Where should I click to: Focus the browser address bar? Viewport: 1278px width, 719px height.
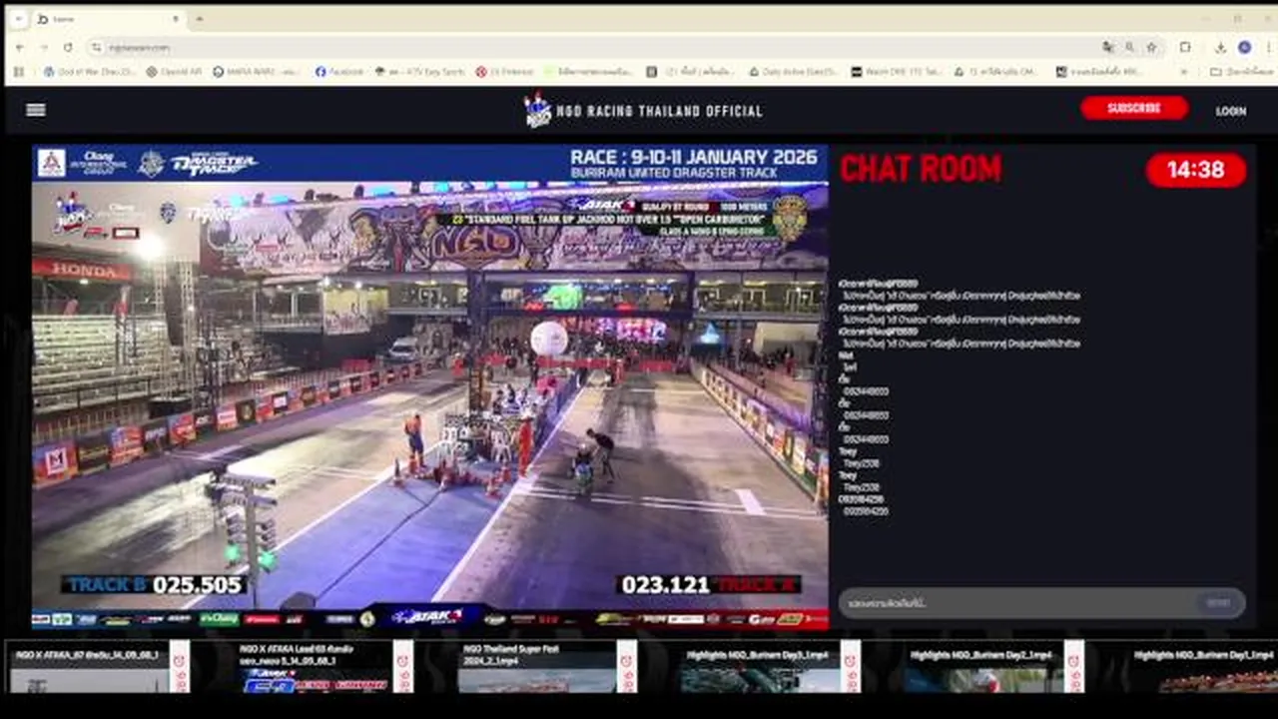pos(599,47)
